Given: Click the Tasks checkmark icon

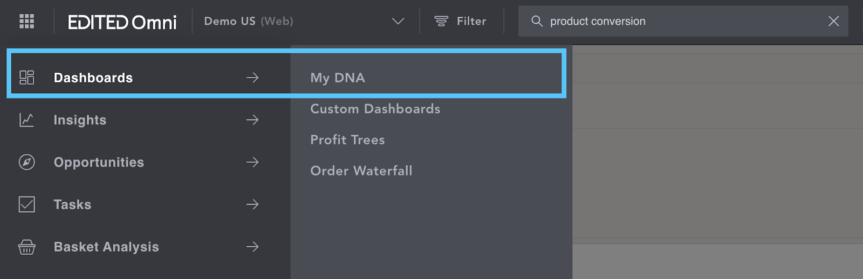Looking at the screenshot, I should [26, 204].
